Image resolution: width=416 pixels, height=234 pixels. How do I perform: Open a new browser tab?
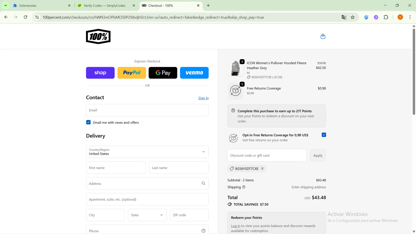[208, 6]
